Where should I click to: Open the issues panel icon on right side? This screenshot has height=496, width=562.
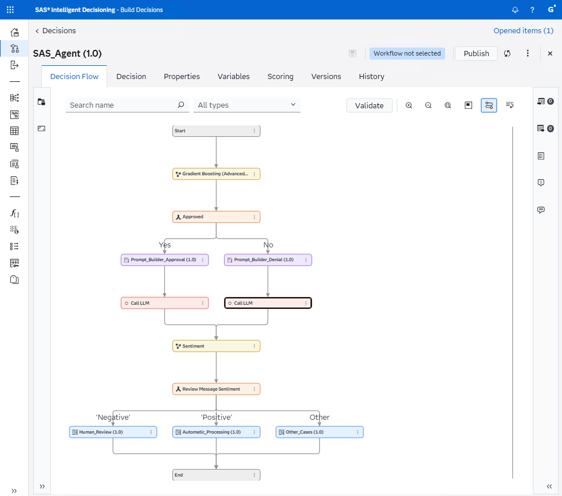click(x=541, y=183)
